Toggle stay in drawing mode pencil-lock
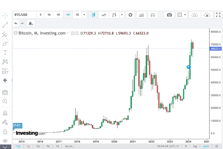The height and width of the screenshot is (149, 223). [5, 122]
